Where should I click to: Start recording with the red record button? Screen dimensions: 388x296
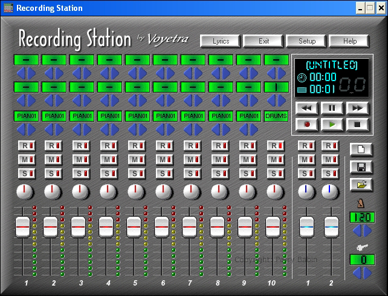306,125
